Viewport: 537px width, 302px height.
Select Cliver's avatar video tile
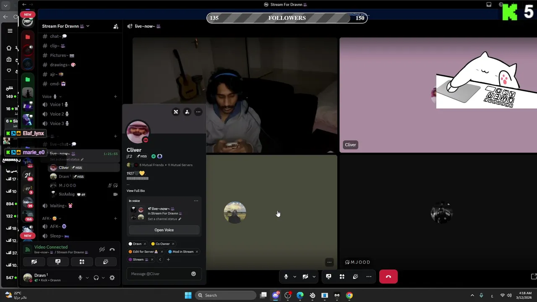tap(438, 95)
